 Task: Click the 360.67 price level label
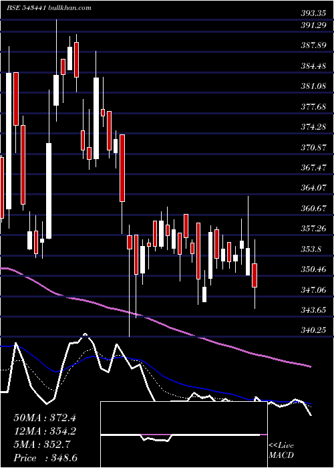point(313,208)
